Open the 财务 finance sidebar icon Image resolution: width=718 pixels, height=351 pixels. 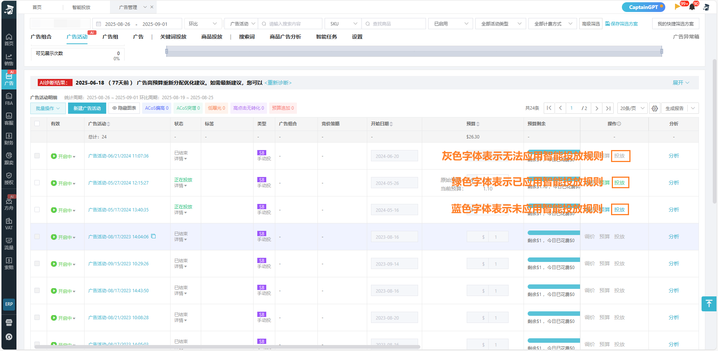click(x=9, y=138)
